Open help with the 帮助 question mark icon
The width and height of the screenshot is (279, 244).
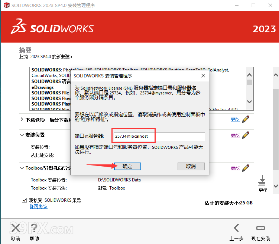(34, 228)
